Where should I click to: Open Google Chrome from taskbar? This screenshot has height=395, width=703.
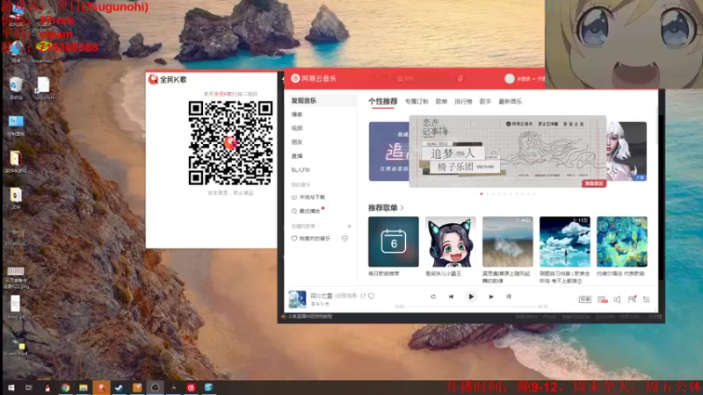tap(65, 388)
